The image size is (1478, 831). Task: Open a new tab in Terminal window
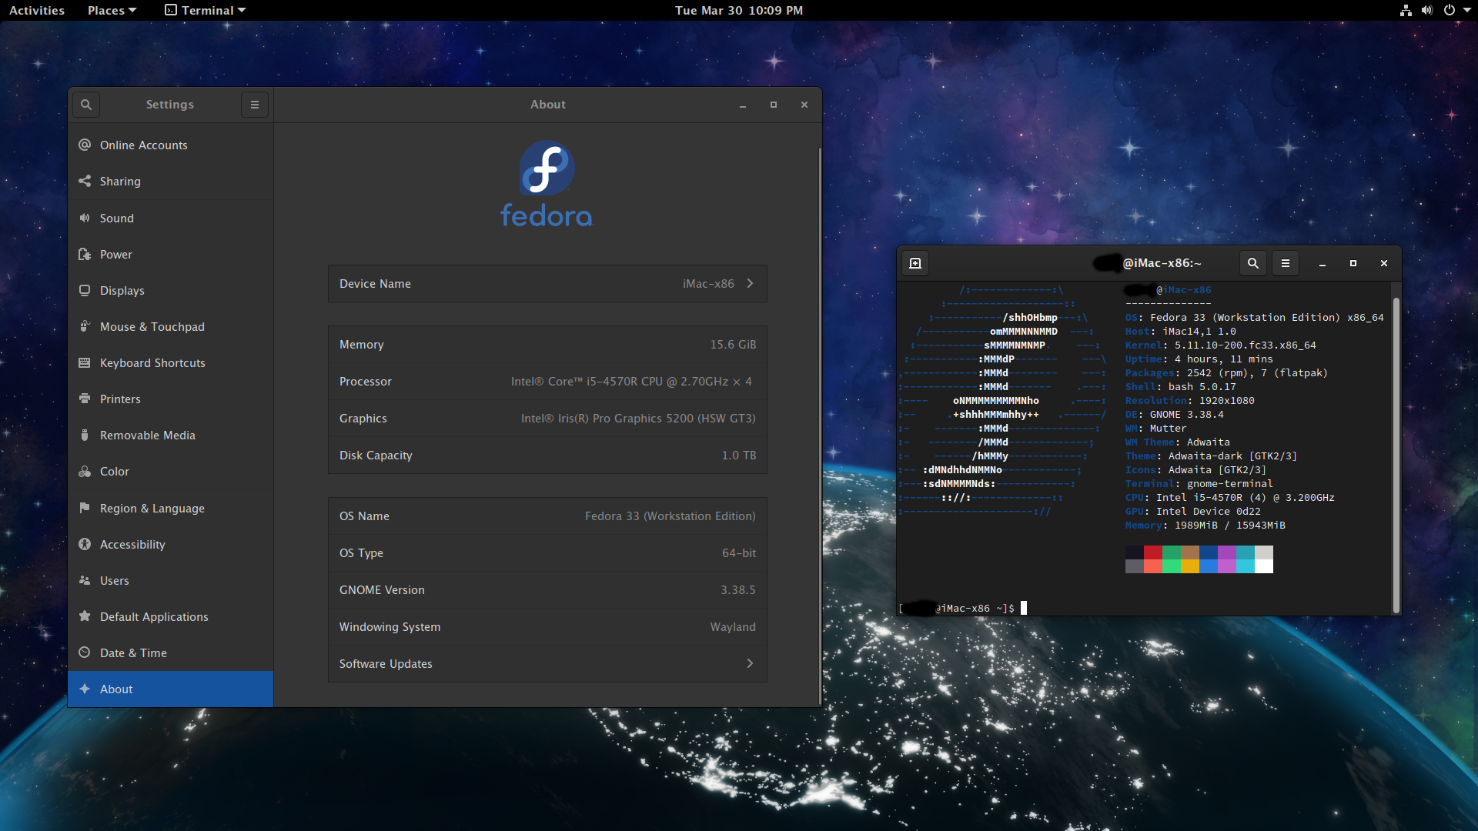pos(915,263)
